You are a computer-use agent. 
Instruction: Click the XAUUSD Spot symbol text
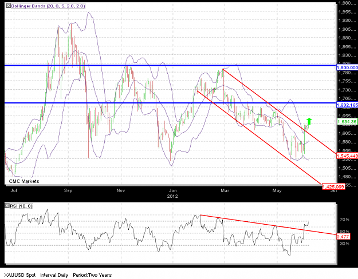click(x=20, y=275)
